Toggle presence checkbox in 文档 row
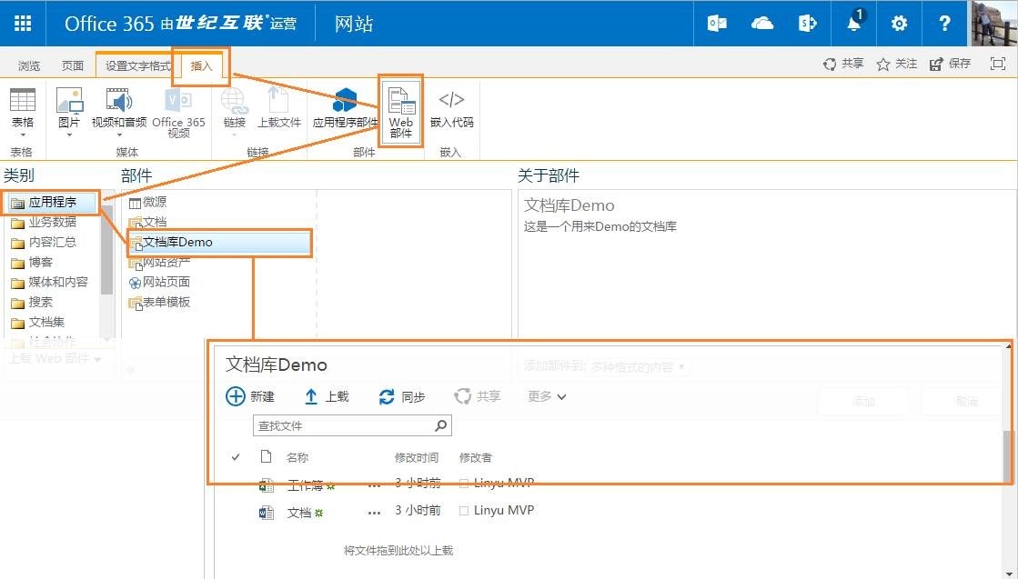 pyautogui.click(x=464, y=511)
